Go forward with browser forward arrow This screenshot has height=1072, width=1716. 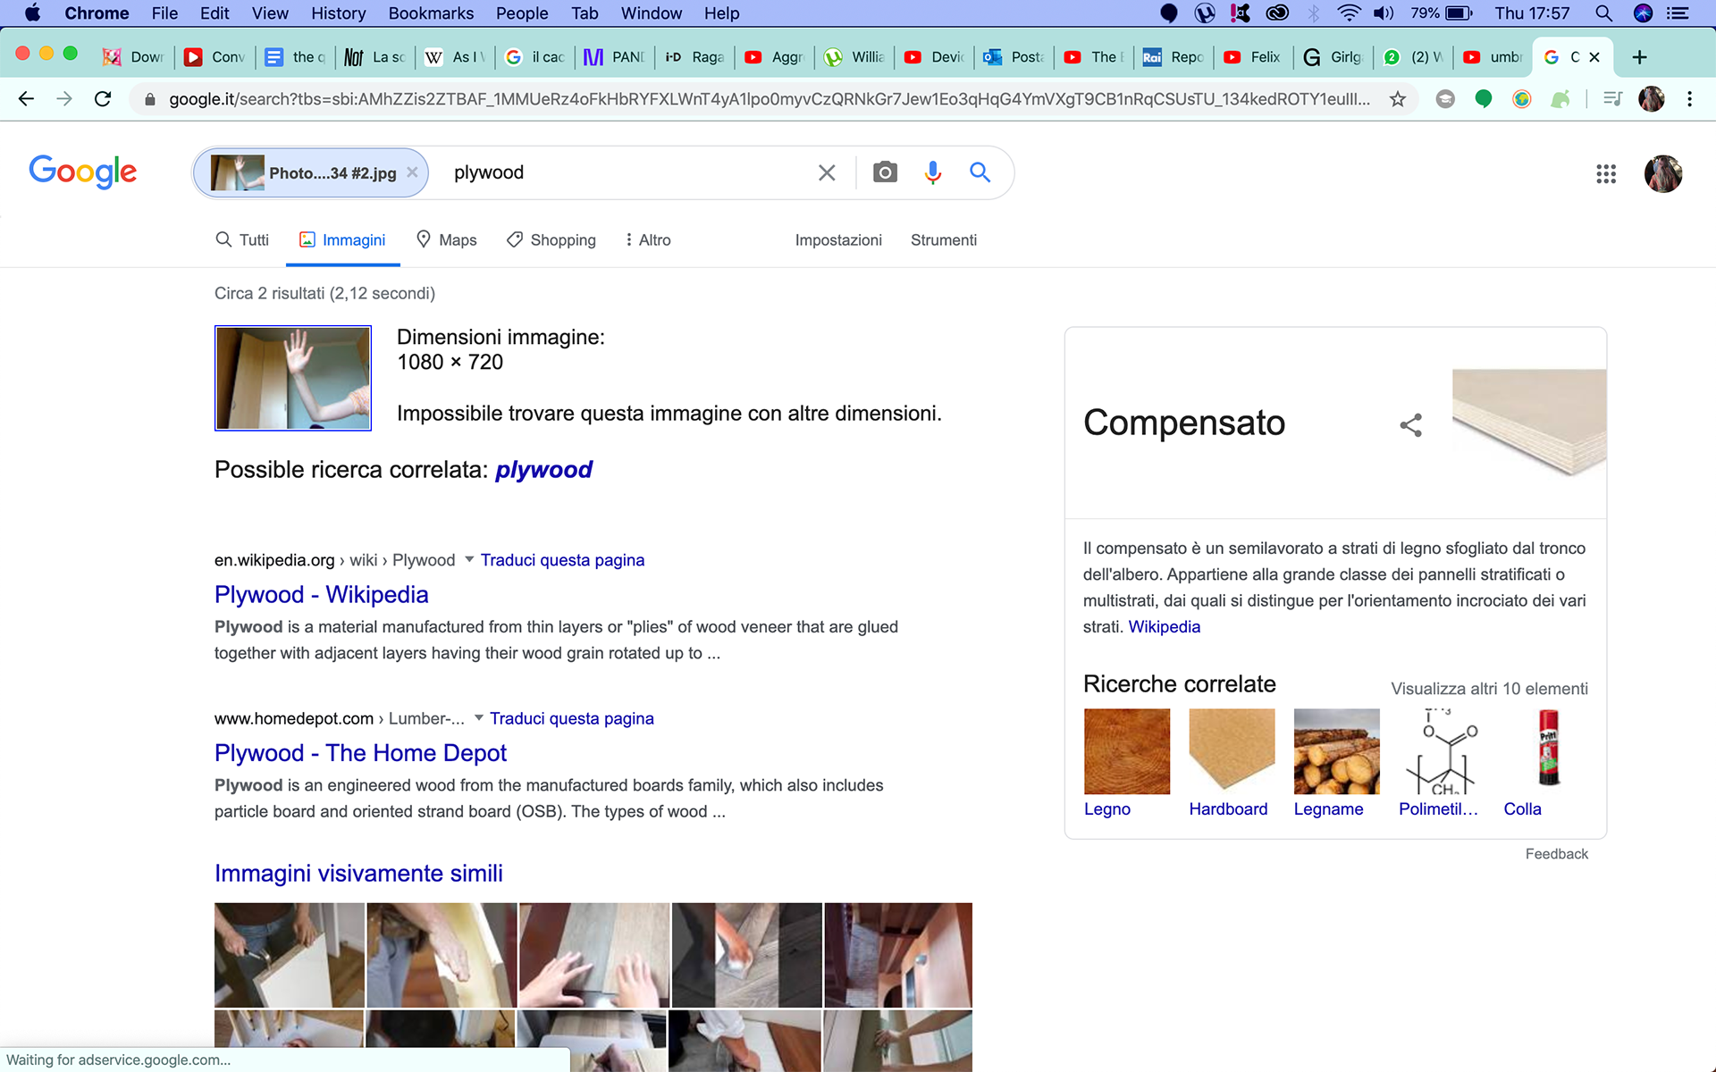(x=64, y=99)
